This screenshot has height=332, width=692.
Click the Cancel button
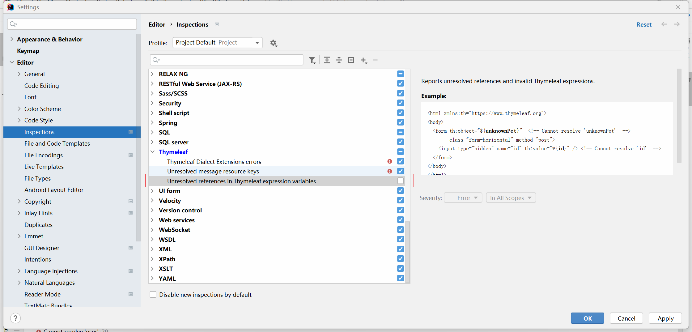click(x=626, y=318)
